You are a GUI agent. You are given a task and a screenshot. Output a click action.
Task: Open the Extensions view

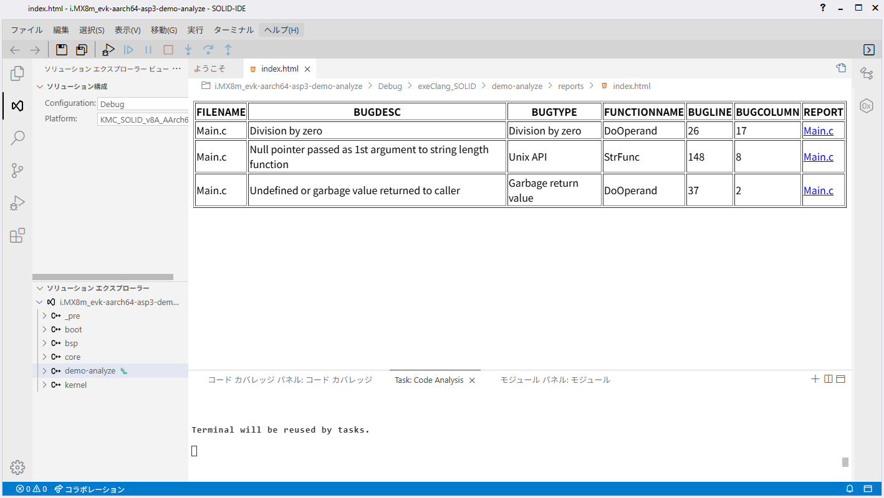click(17, 235)
